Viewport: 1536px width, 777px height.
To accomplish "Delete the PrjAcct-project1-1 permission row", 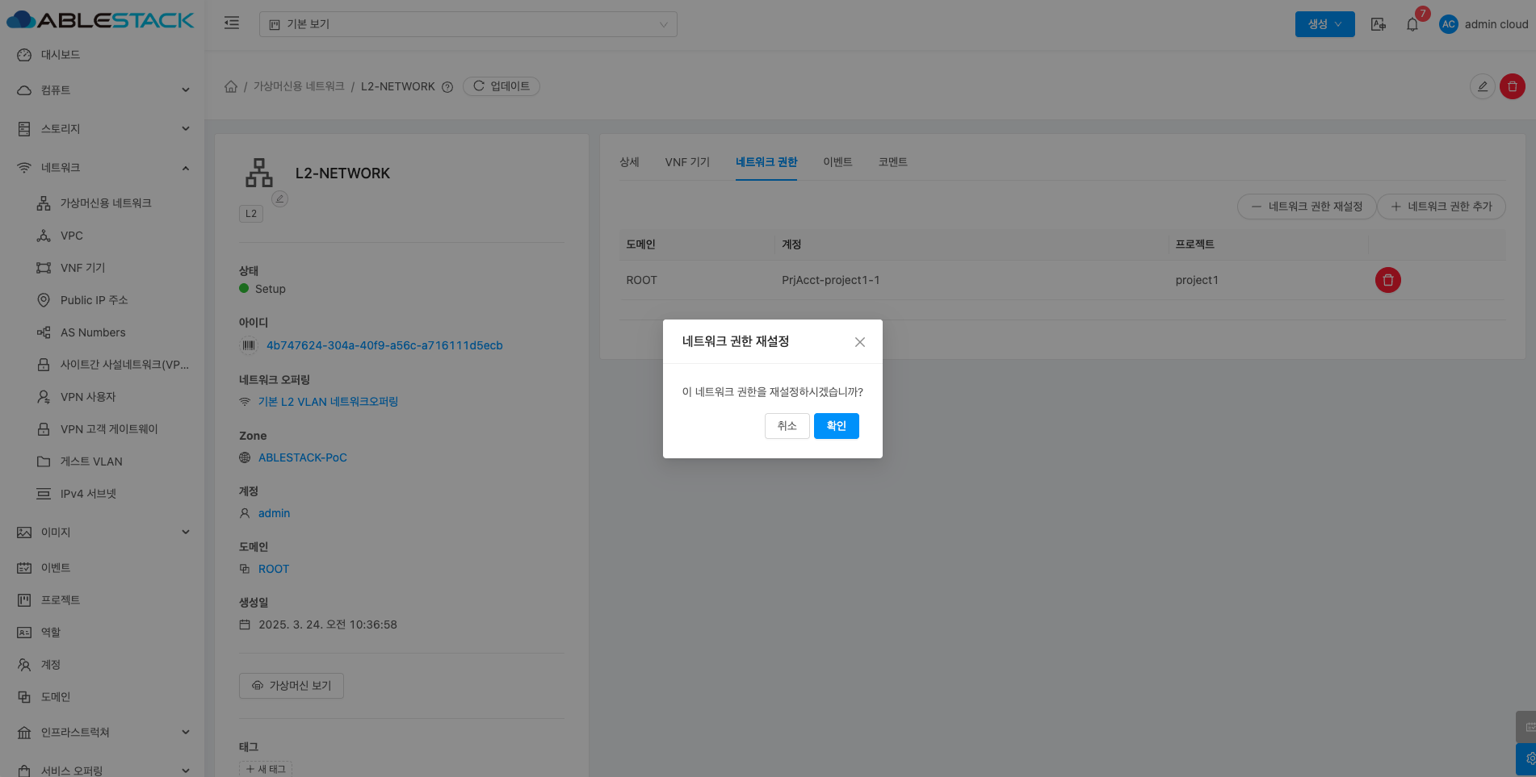I will pyautogui.click(x=1388, y=280).
